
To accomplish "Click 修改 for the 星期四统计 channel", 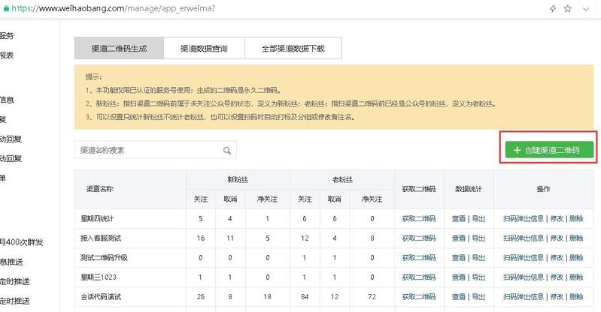I will [556, 218].
